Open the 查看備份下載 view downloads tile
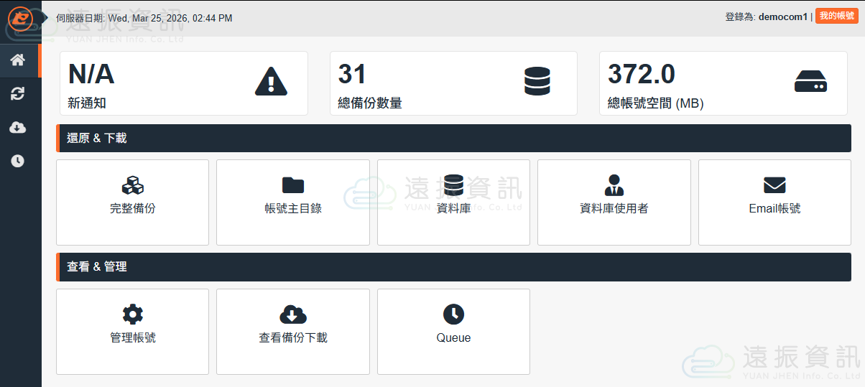Screen dimensions: 865x387 [x=292, y=331]
